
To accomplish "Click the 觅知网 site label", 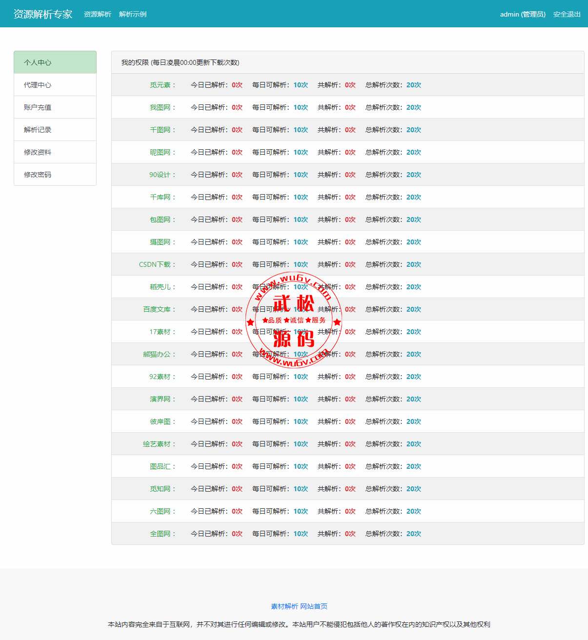I will coord(162,489).
